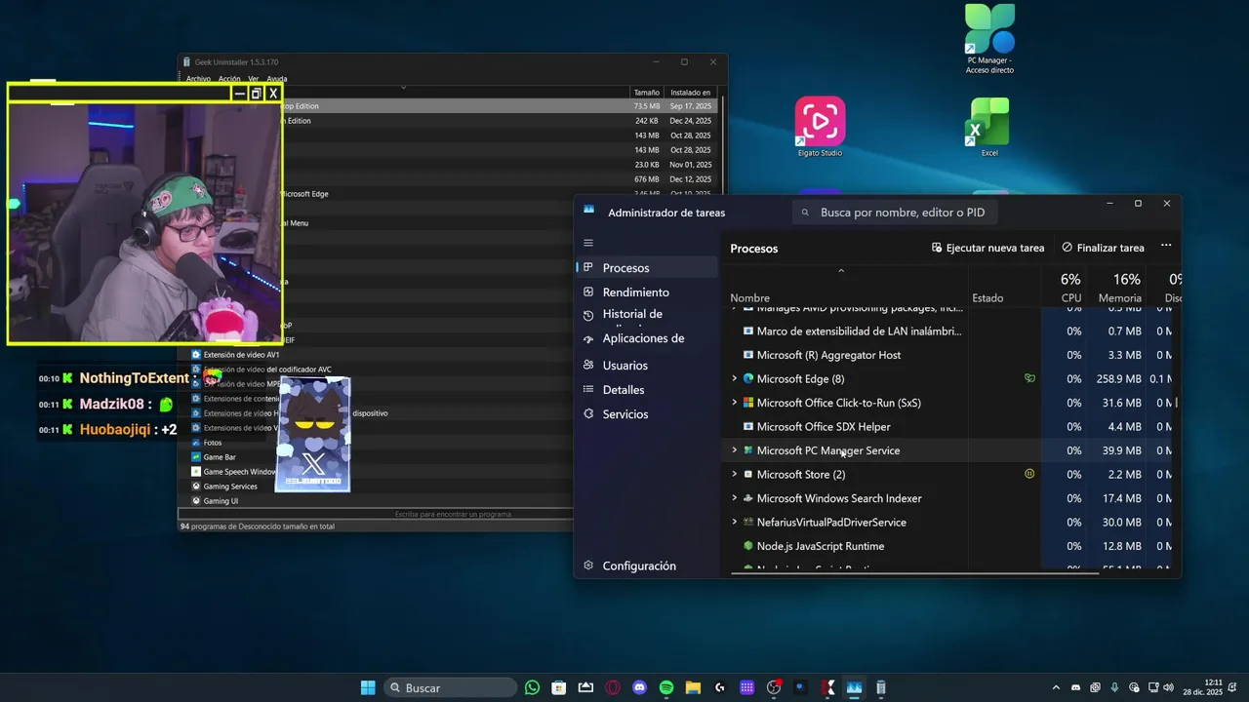Toggle the Task Manager hamburger navigation menu
Screen dimensions: 1249x702
588,243
